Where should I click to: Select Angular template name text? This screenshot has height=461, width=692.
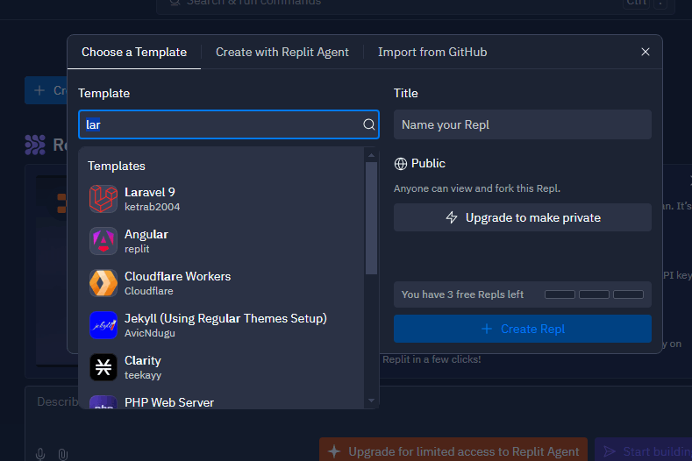(x=146, y=234)
